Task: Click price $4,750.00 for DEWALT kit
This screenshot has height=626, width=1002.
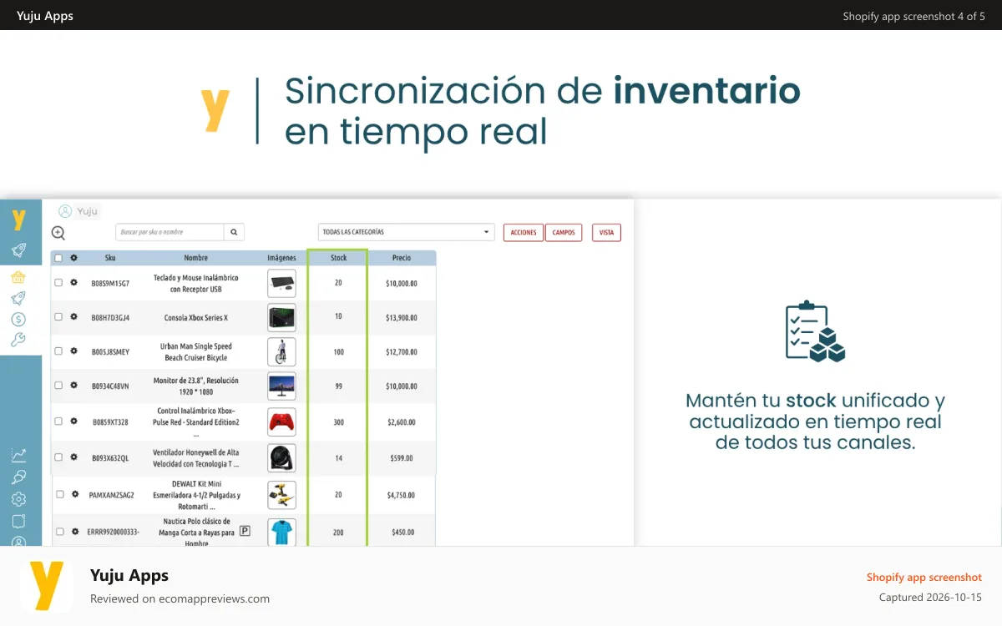Action: click(x=402, y=496)
